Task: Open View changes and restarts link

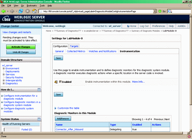Action: click(17, 32)
